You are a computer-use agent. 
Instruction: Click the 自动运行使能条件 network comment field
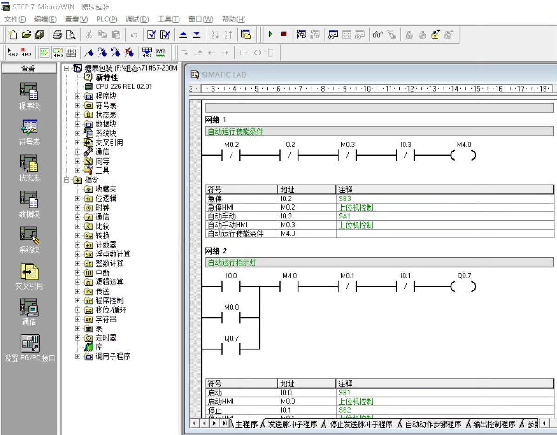click(x=379, y=132)
